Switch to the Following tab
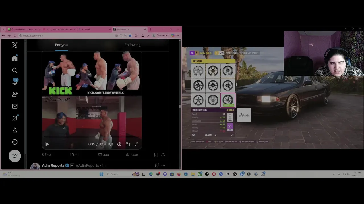This screenshot has height=204, width=364. point(133,45)
